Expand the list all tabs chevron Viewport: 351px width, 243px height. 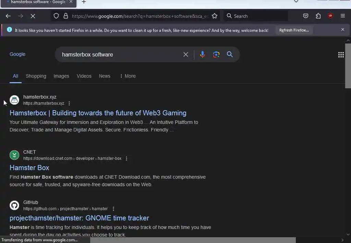296,2
